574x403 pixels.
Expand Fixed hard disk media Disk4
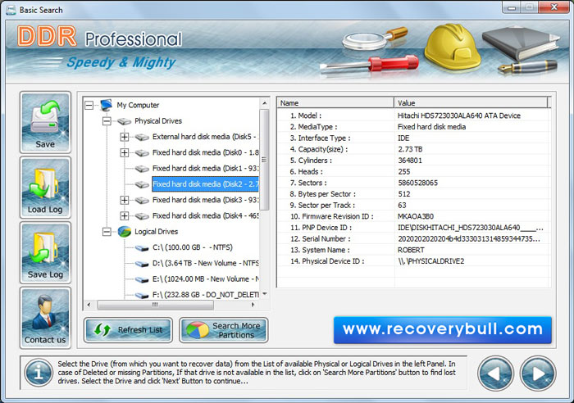125,216
